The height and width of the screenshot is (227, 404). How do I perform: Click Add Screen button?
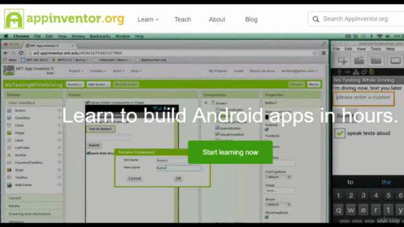pos(98,84)
